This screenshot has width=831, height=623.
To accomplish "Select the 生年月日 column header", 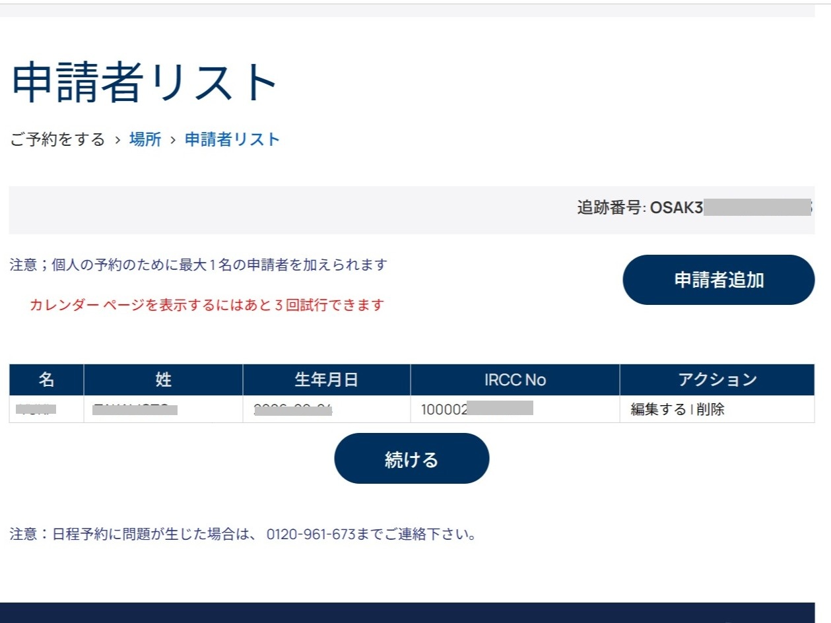I will click(326, 379).
